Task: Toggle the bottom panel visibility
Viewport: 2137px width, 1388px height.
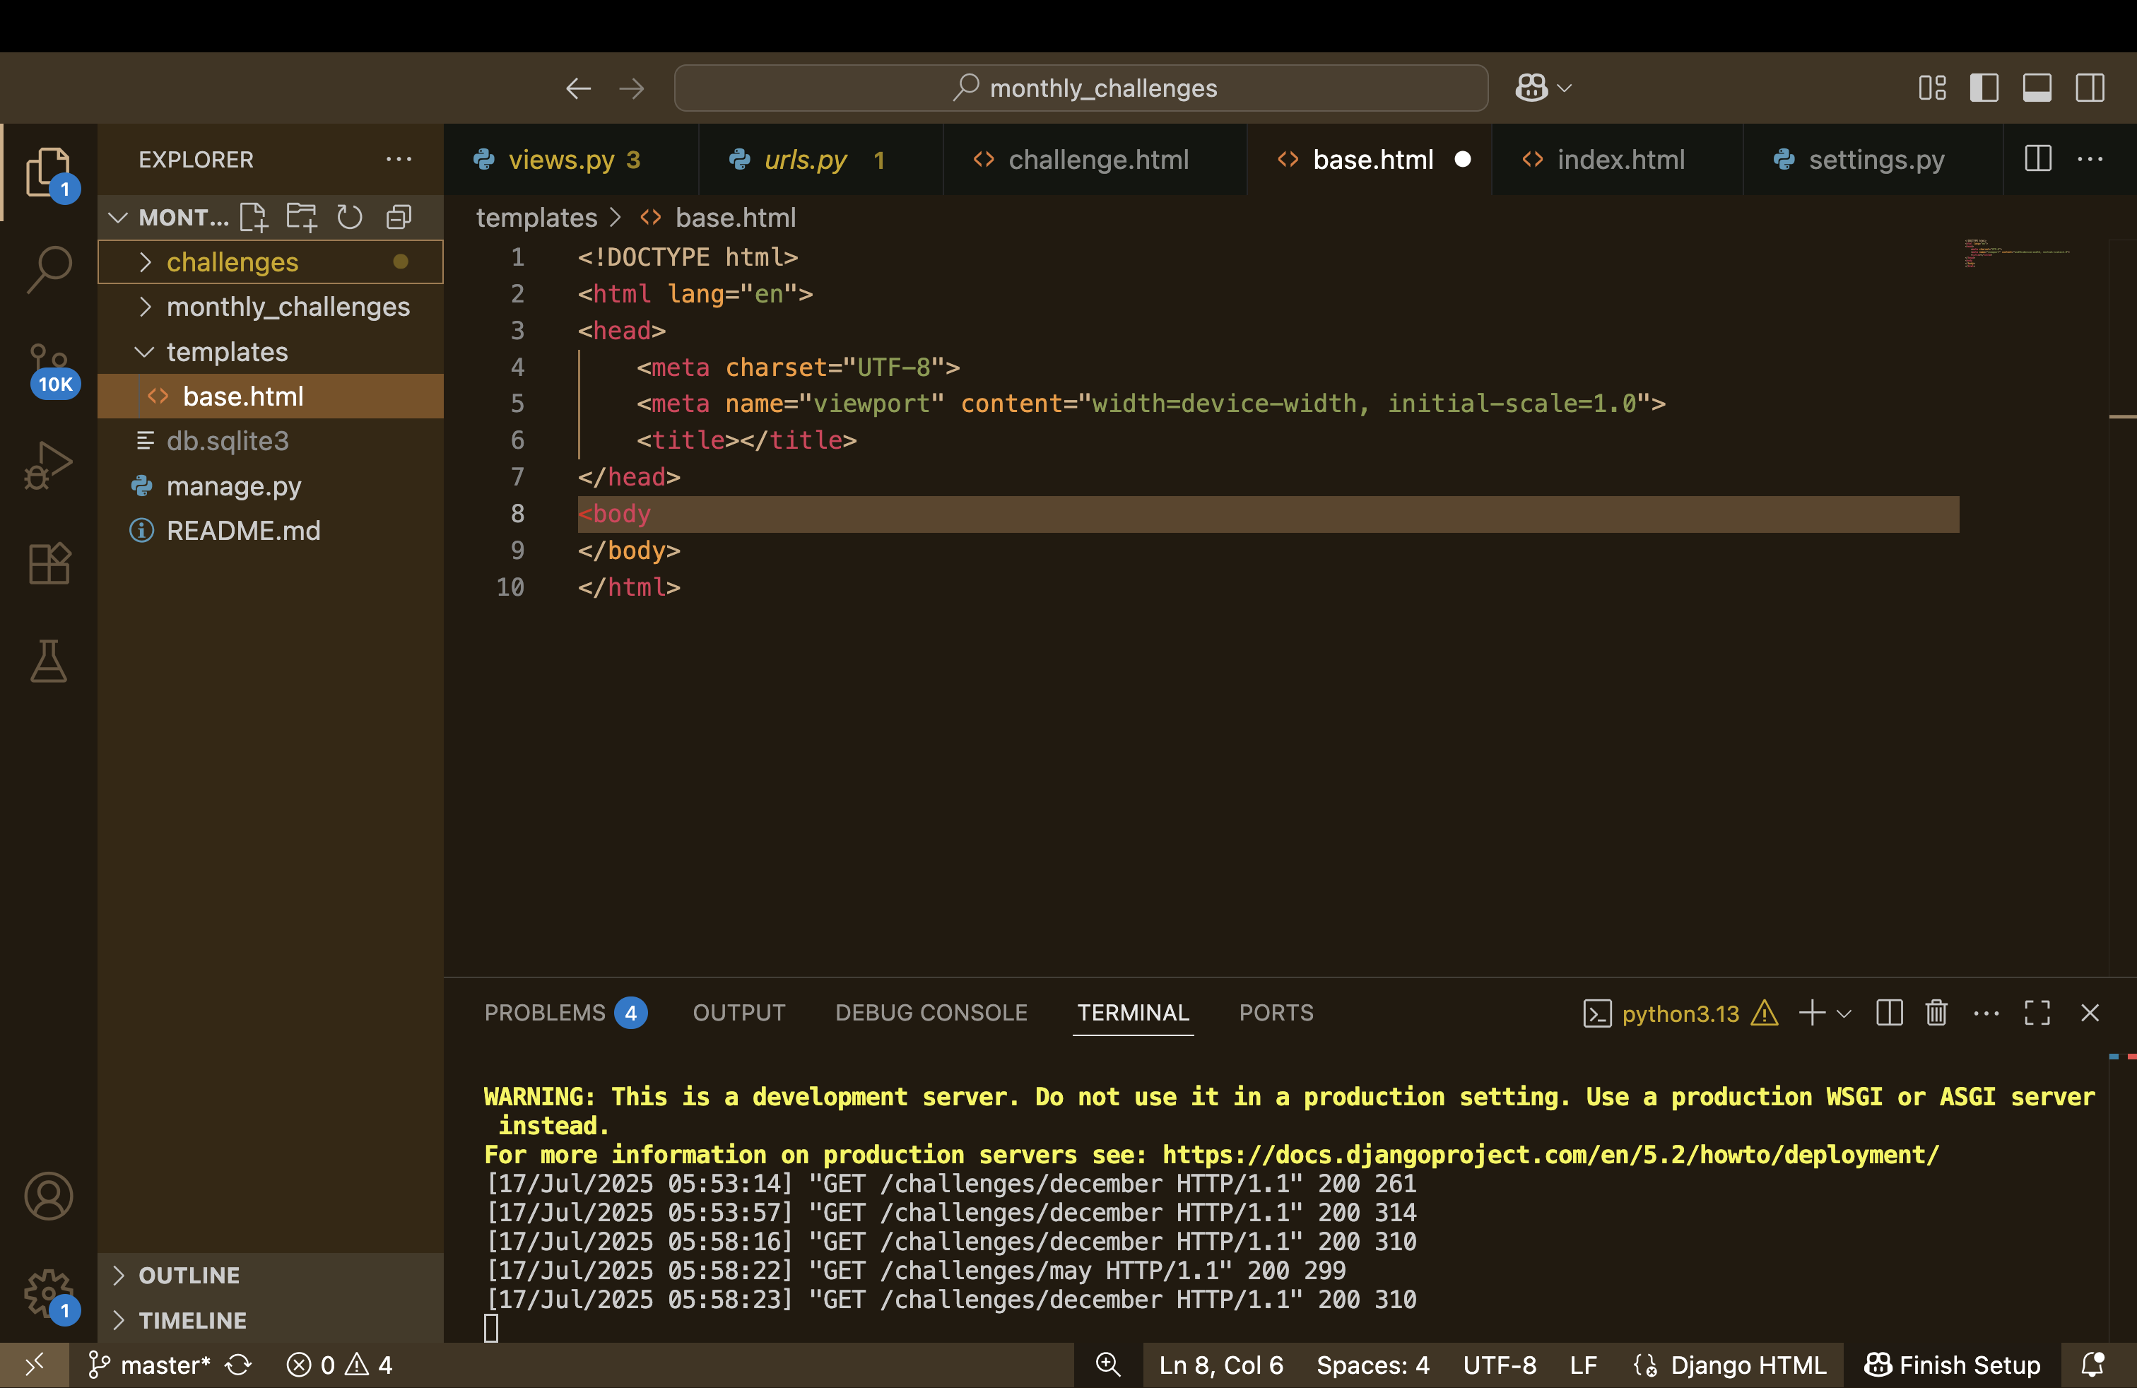Action: tap(2037, 88)
